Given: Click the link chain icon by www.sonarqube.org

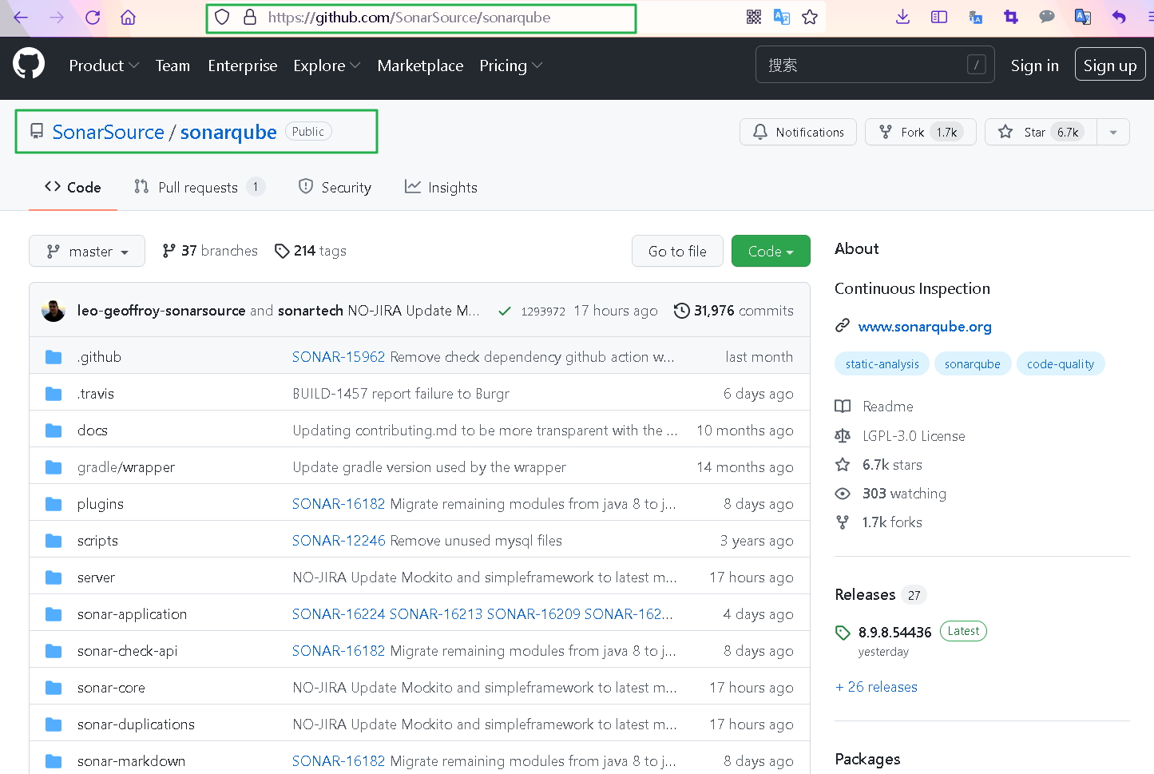Looking at the screenshot, I should 843,326.
